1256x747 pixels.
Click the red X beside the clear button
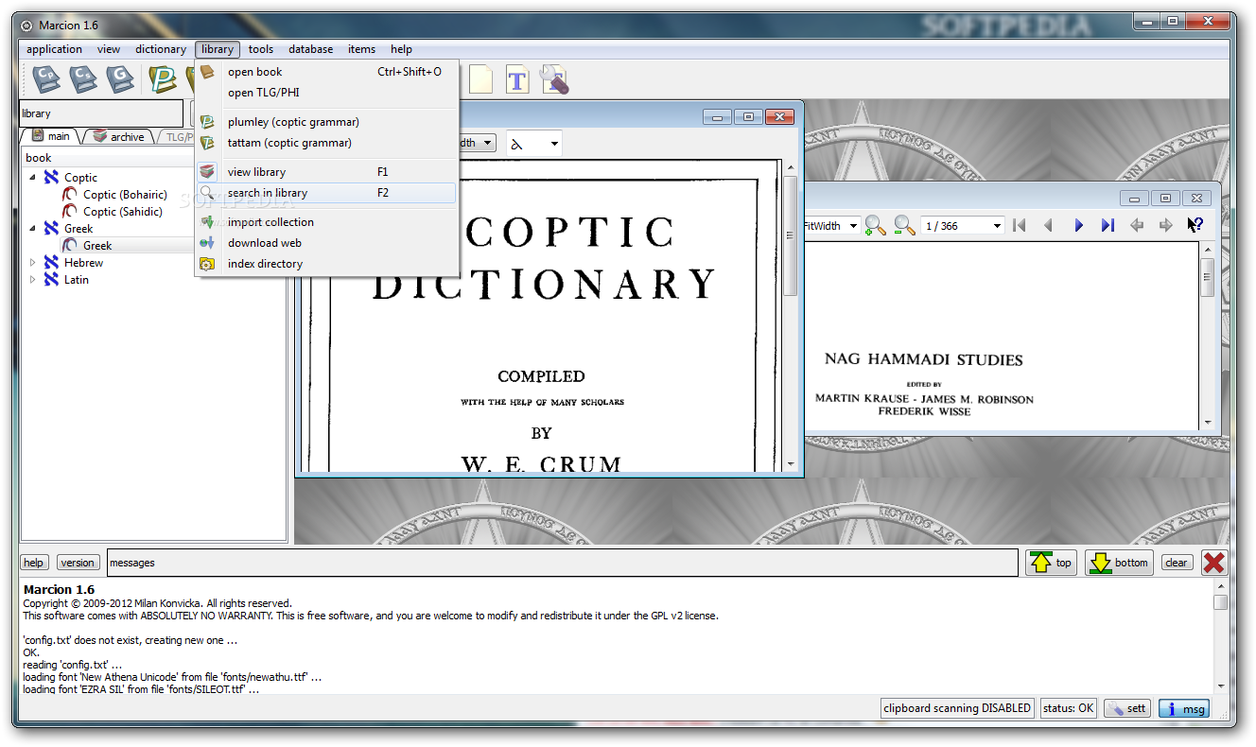pyautogui.click(x=1214, y=563)
